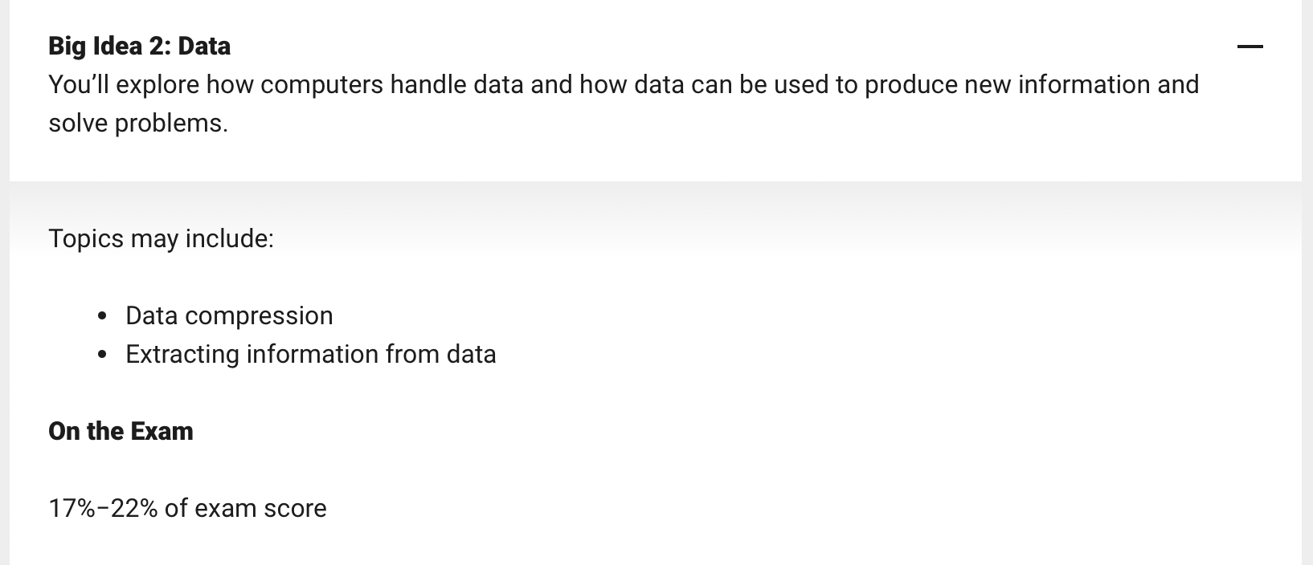Click the word "Extracting" in the topics list
Viewport: 1313px width, 565px height.
coord(182,354)
